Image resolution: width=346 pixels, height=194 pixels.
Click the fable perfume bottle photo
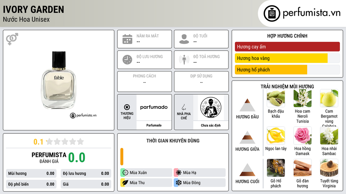pyautogui.click(x=59, y=80)
